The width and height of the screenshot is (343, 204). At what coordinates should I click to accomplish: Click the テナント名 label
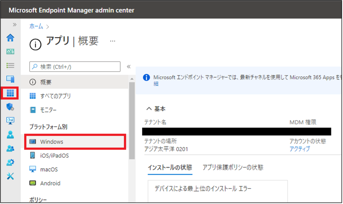coord(155,122)
